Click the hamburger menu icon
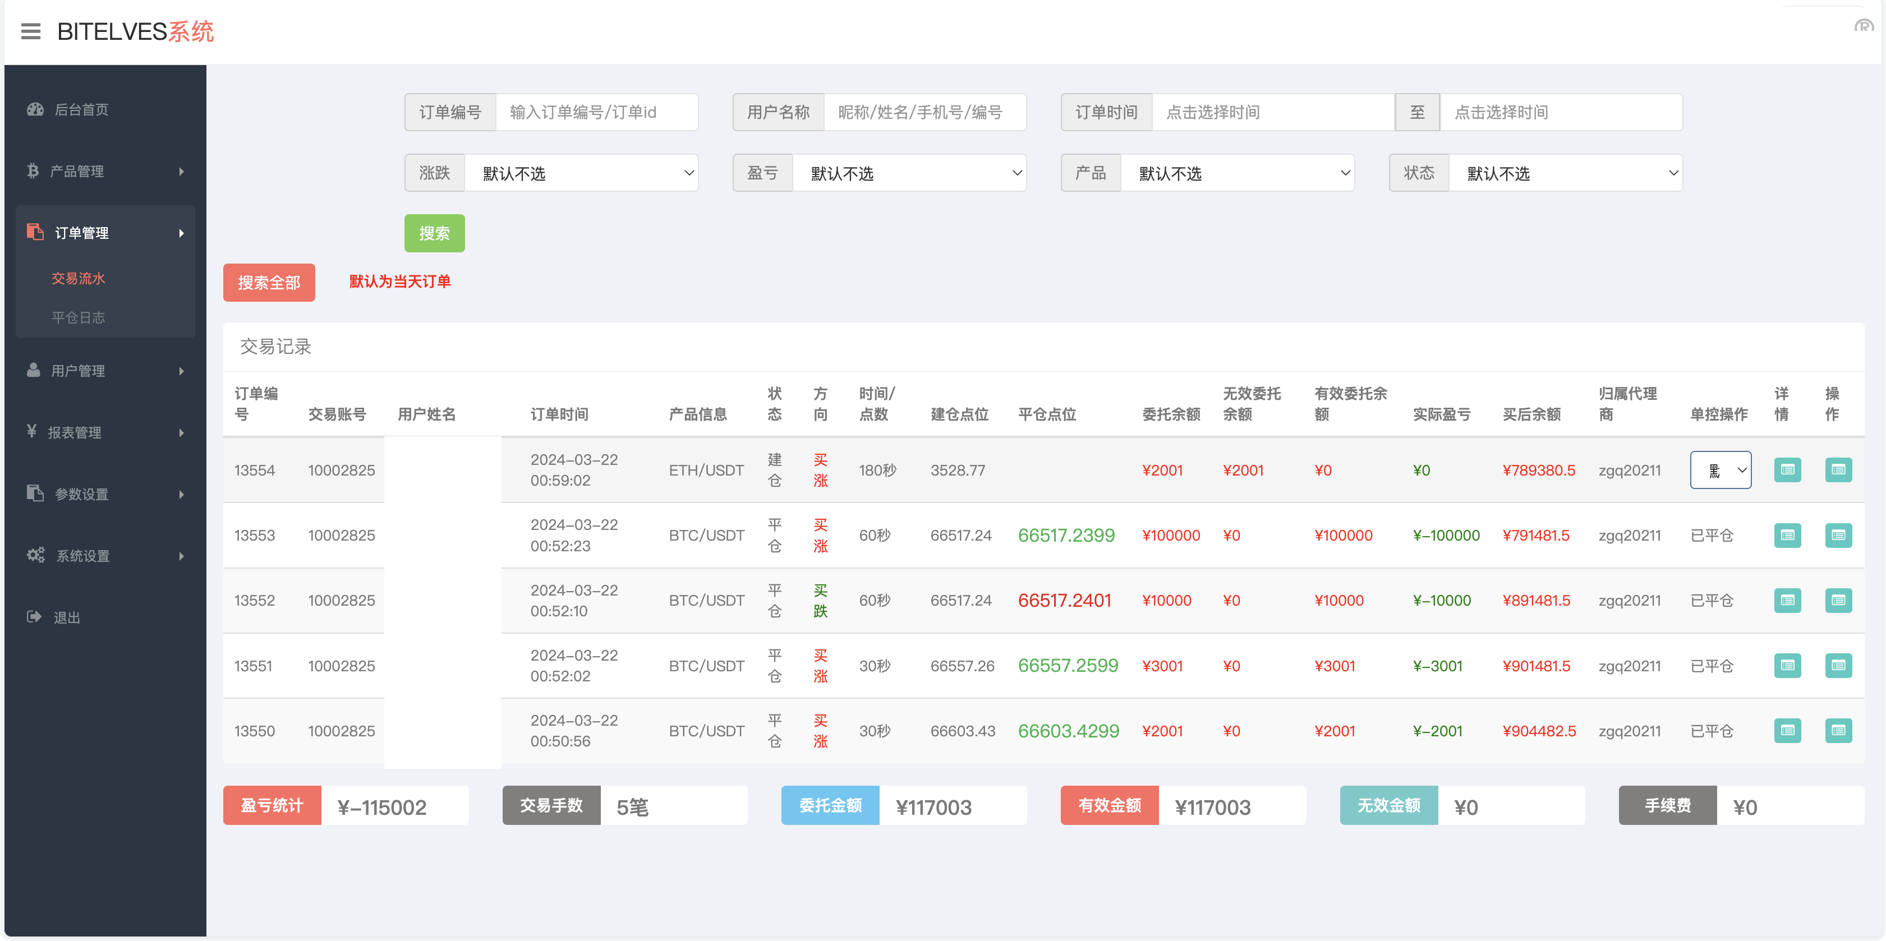 pyautogui.click(x=31, y=31)
